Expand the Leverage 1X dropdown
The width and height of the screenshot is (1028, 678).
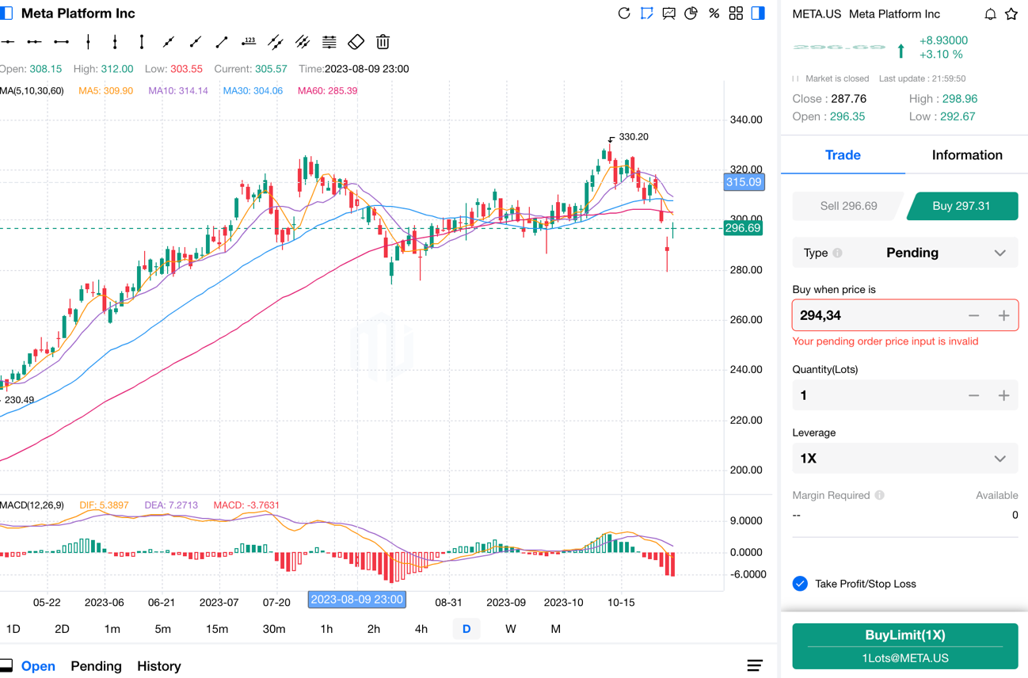point(904,459)
